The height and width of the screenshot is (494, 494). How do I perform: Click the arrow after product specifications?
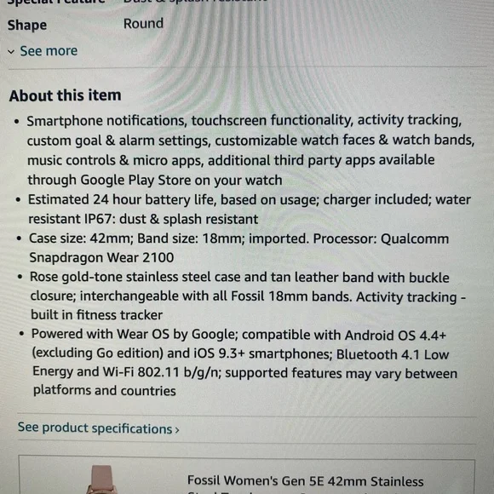[x=177, y=430]
